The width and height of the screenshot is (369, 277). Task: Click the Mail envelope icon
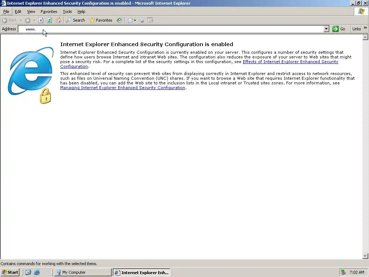point(130,20)
